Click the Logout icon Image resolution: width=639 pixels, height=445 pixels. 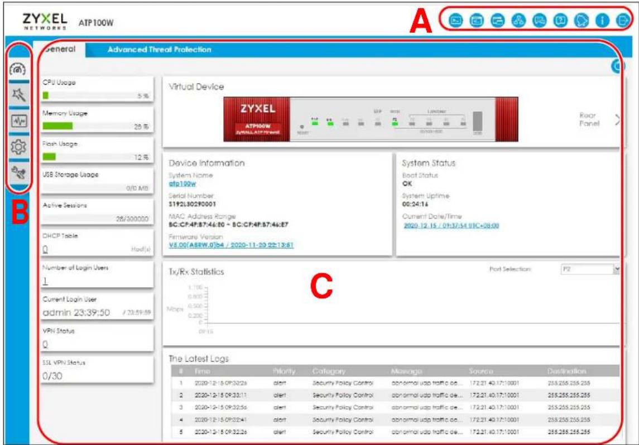[x=622, y=20]
